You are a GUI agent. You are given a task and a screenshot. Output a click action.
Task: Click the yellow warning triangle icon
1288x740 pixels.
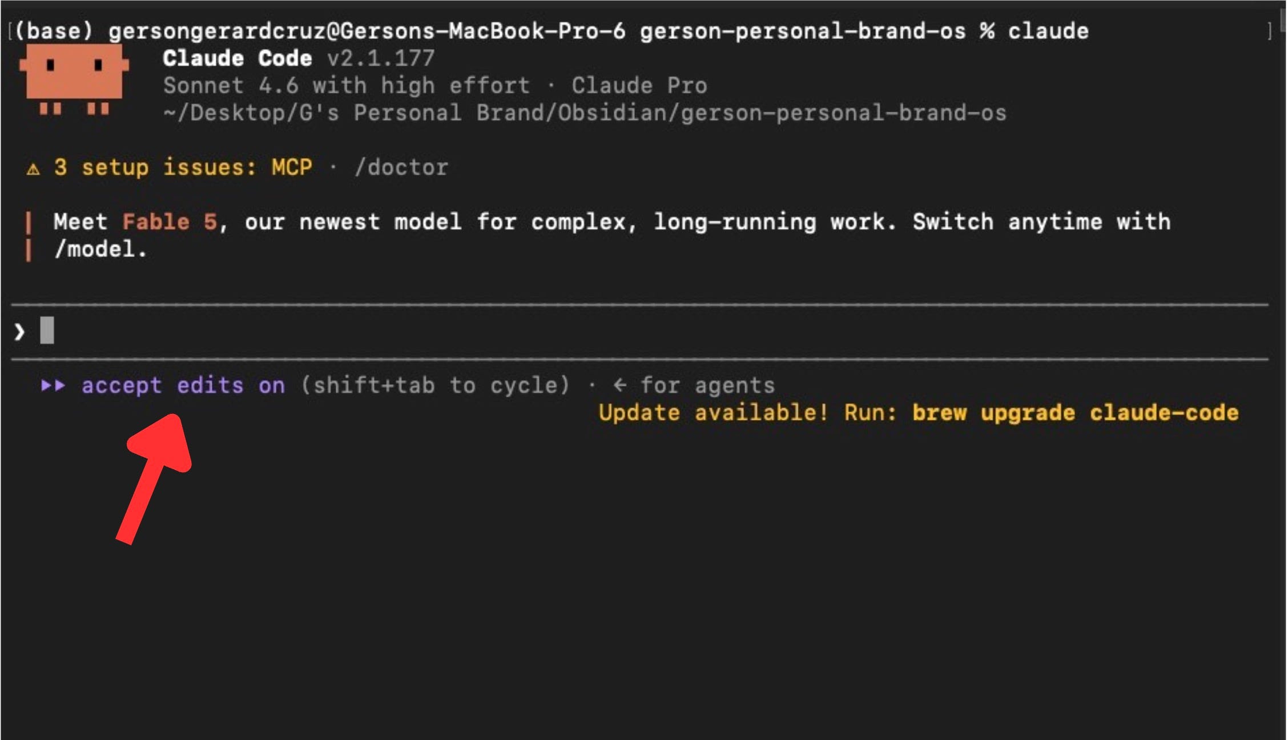34,169
